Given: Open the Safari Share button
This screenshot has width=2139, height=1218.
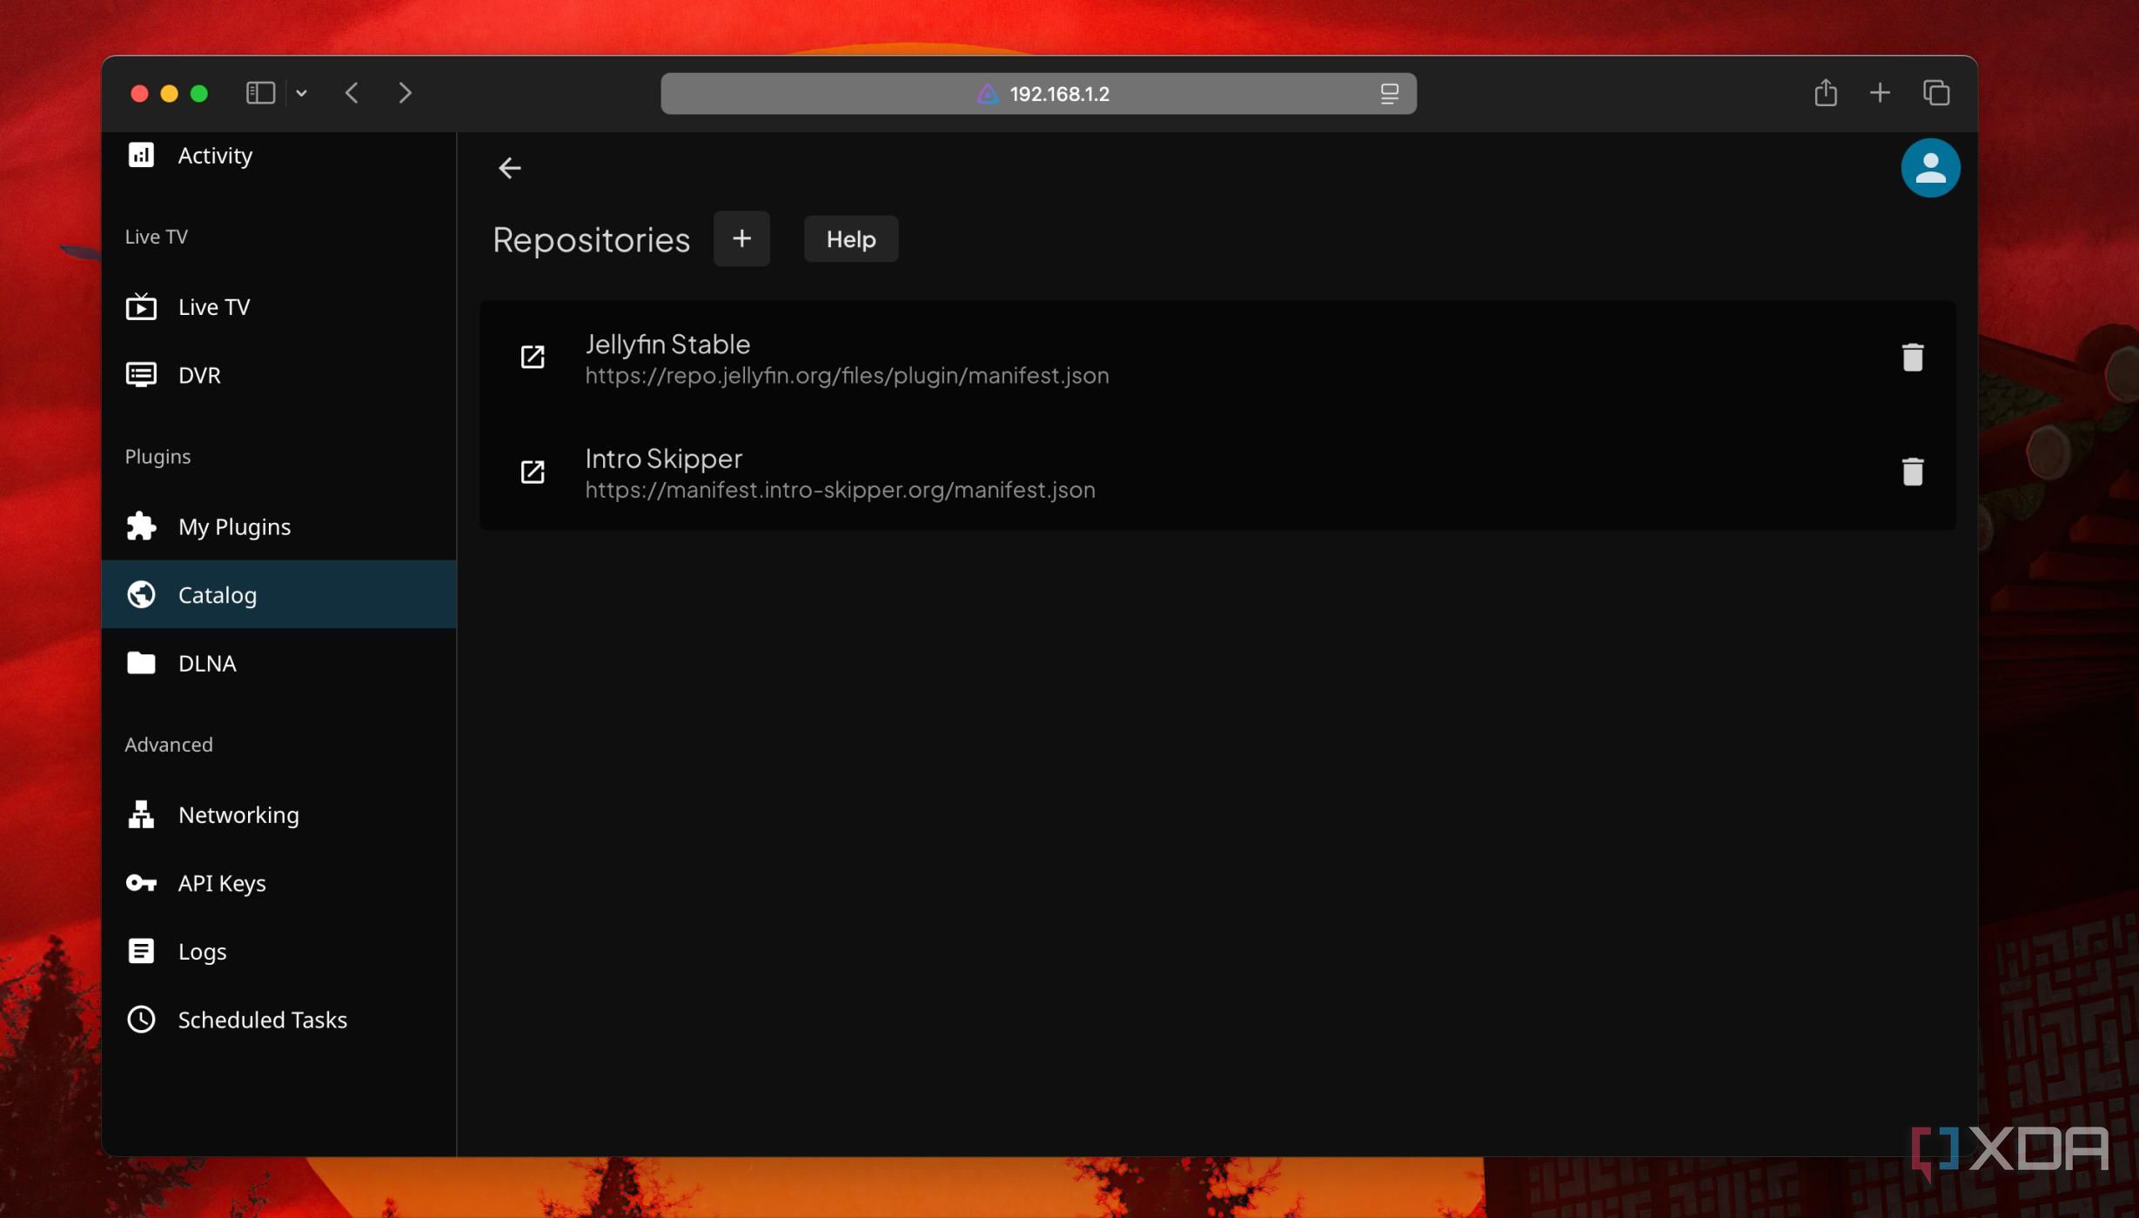Looking at the screenshot, I should pos(1826,92).
